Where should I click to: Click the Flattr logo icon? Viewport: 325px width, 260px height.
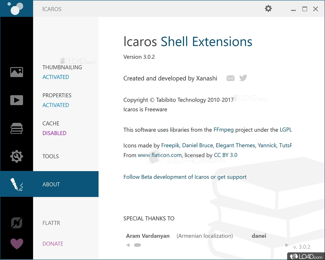click(x=17, y=223)
